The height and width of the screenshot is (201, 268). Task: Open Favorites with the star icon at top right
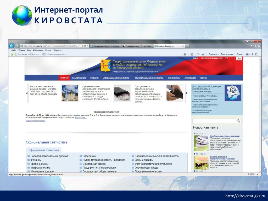click(255, 46)
